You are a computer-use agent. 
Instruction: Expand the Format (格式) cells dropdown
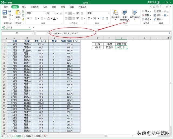[x=151, y=19]
